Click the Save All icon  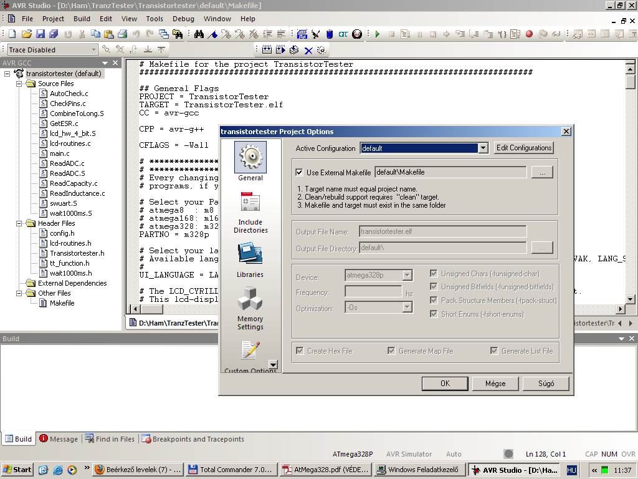(x=54, y=34)
